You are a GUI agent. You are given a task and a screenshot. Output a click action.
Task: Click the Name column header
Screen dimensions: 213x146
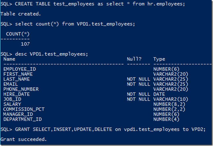(9, 59)
